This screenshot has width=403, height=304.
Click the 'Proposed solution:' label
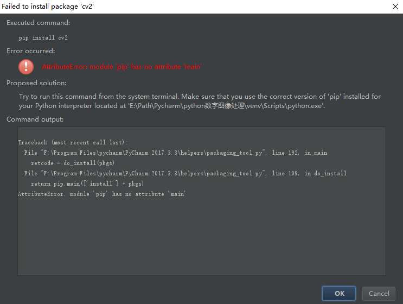tap(36, 83)
